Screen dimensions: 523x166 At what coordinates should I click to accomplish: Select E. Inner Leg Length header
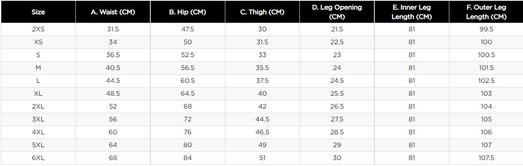pyautogui.click(x=412, y=12)
